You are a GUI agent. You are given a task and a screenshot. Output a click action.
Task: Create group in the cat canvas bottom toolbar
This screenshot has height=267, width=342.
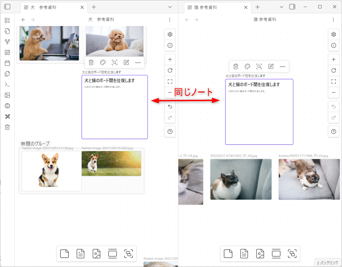pyautogui.click(x=292, y=254)
